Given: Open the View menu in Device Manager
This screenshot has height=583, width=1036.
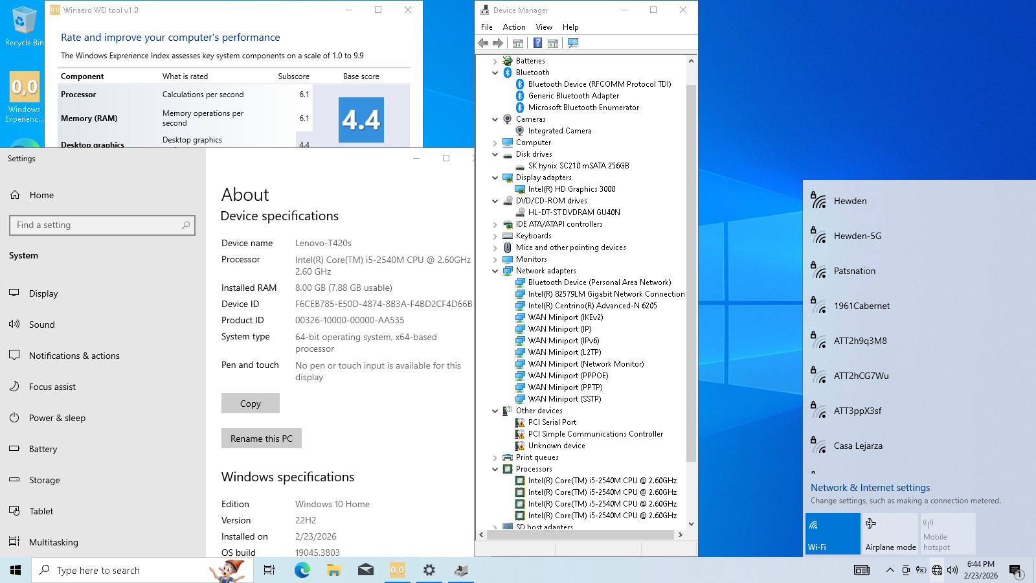Looking at the screenshot, I should click(x=544, y=27).
